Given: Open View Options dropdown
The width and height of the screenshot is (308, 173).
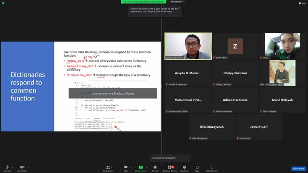Looking at the screenshot, I should [x=177, y=2].
